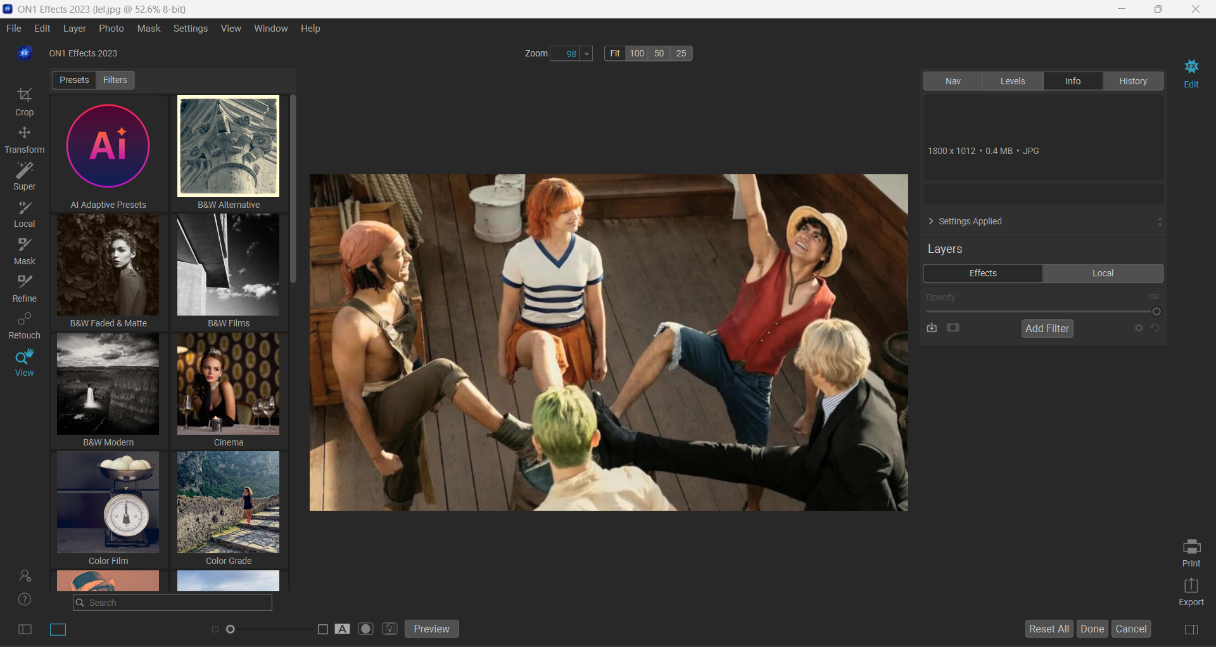Open the Mask menu
The height and width of the screenshot is (647, 1216).
tap(148, 29)
